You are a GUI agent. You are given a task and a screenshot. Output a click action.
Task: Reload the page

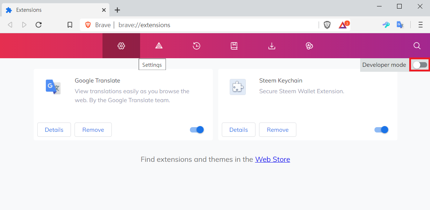[x=39, y=25]
